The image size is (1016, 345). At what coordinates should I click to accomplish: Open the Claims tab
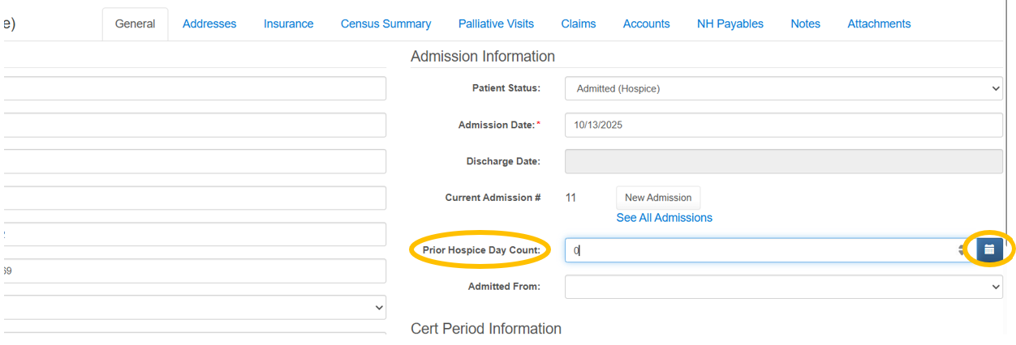point(579,24)
